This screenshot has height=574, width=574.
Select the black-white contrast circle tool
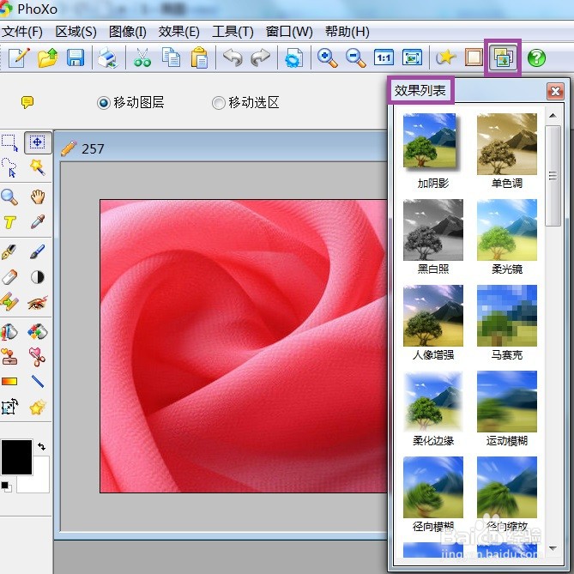coord(38,277)
